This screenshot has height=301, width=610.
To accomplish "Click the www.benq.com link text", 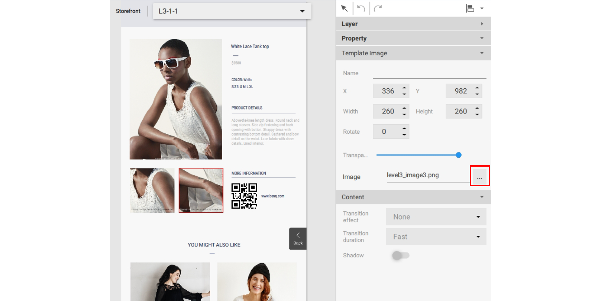I will click(273, 196).
